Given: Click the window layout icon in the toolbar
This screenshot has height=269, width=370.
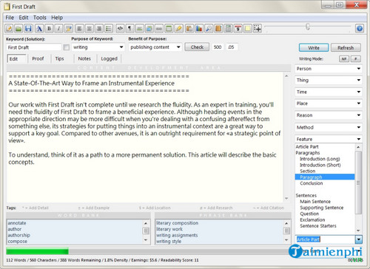Looking at the screenshot, I should pyautogui.click(x=169, y=29).
